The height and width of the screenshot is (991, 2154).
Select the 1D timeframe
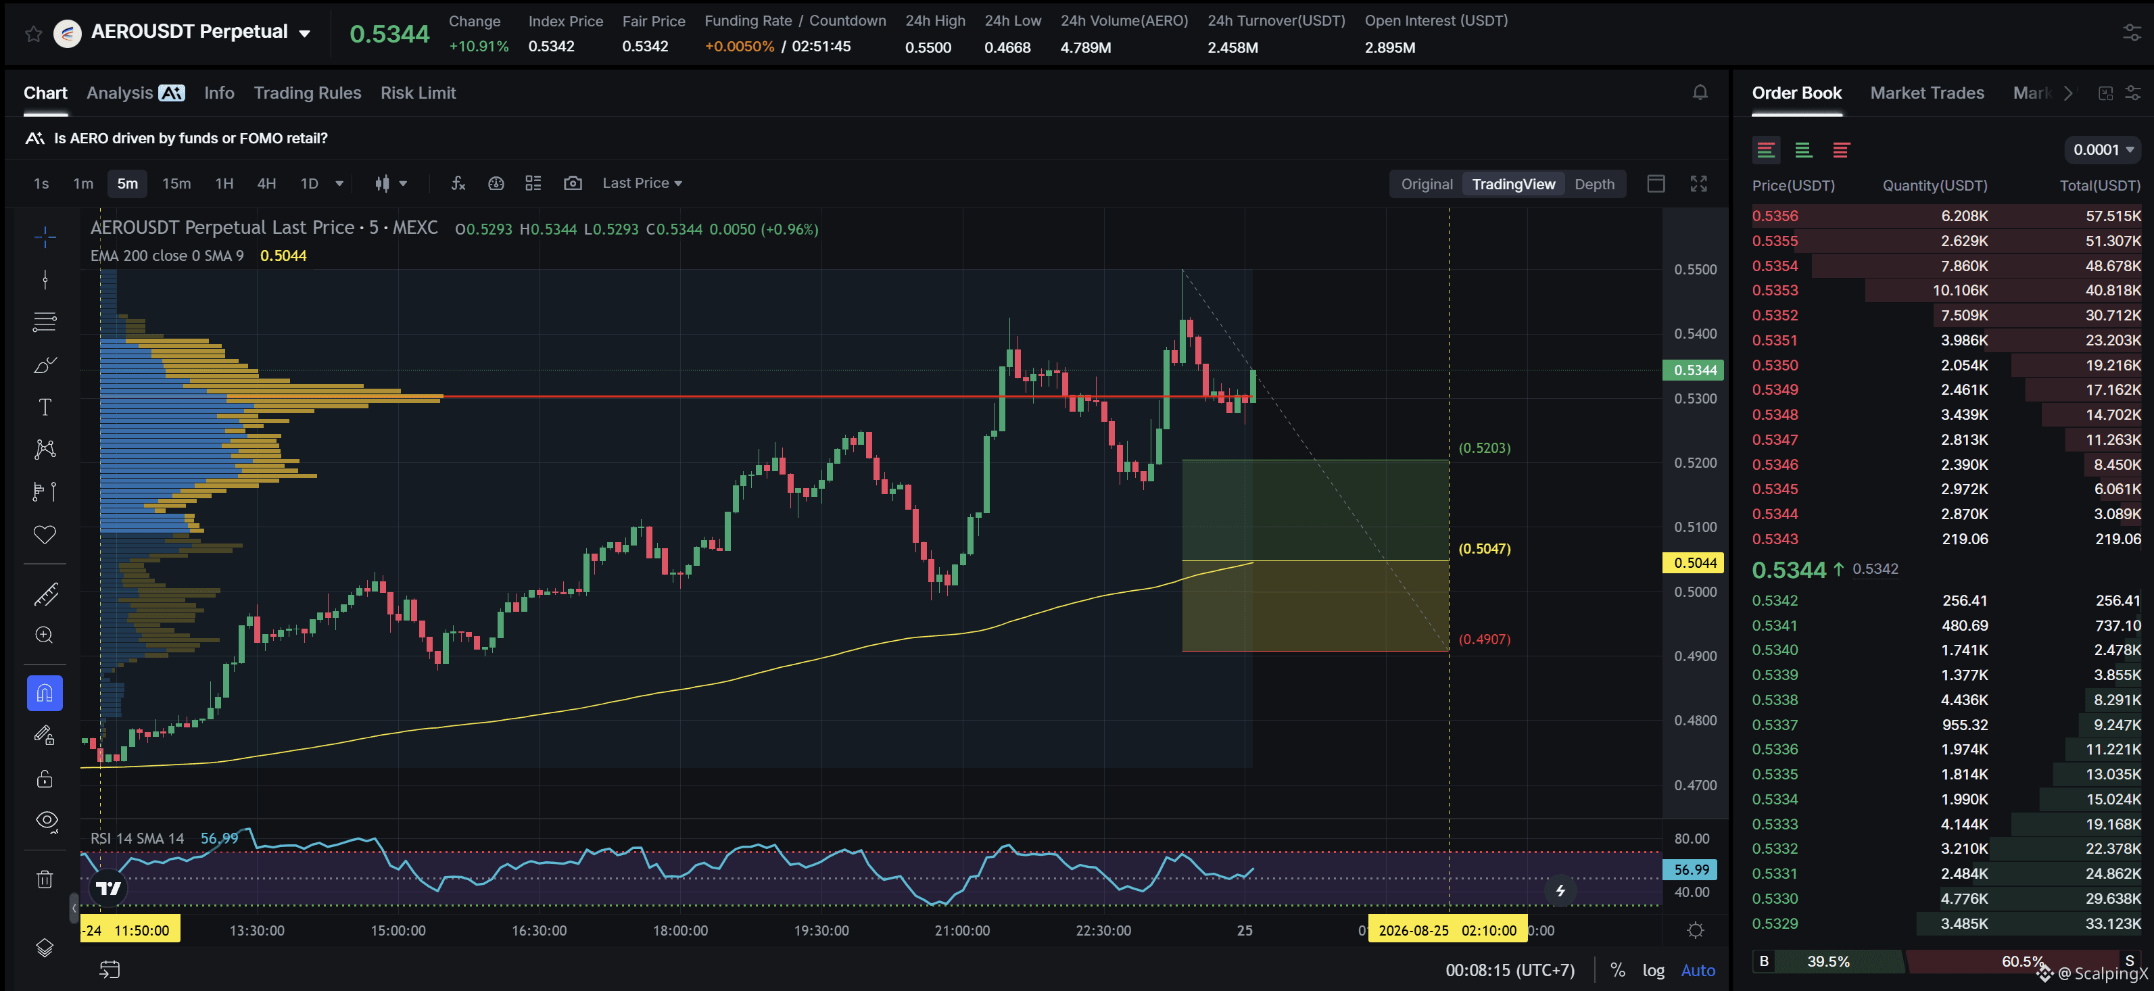(x=310, y=184)
